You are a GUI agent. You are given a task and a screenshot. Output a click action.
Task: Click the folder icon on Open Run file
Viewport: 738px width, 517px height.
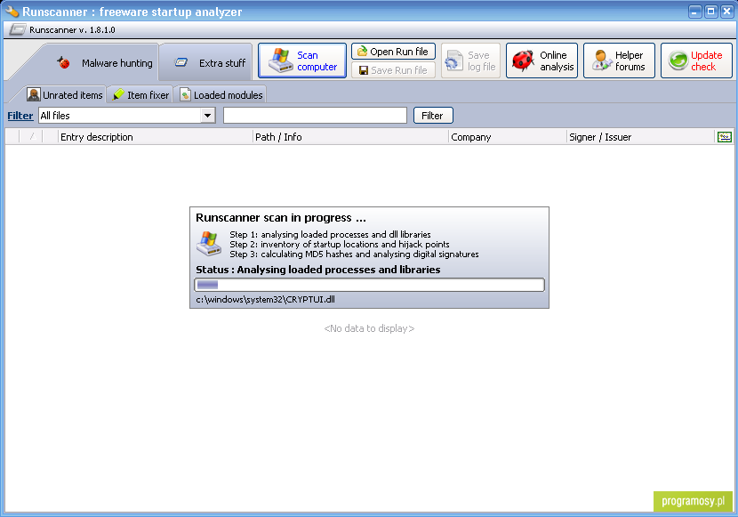362,51
